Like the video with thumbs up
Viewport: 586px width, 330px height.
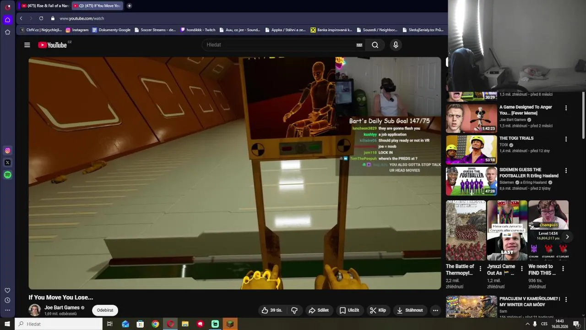(x=271, y=310)
